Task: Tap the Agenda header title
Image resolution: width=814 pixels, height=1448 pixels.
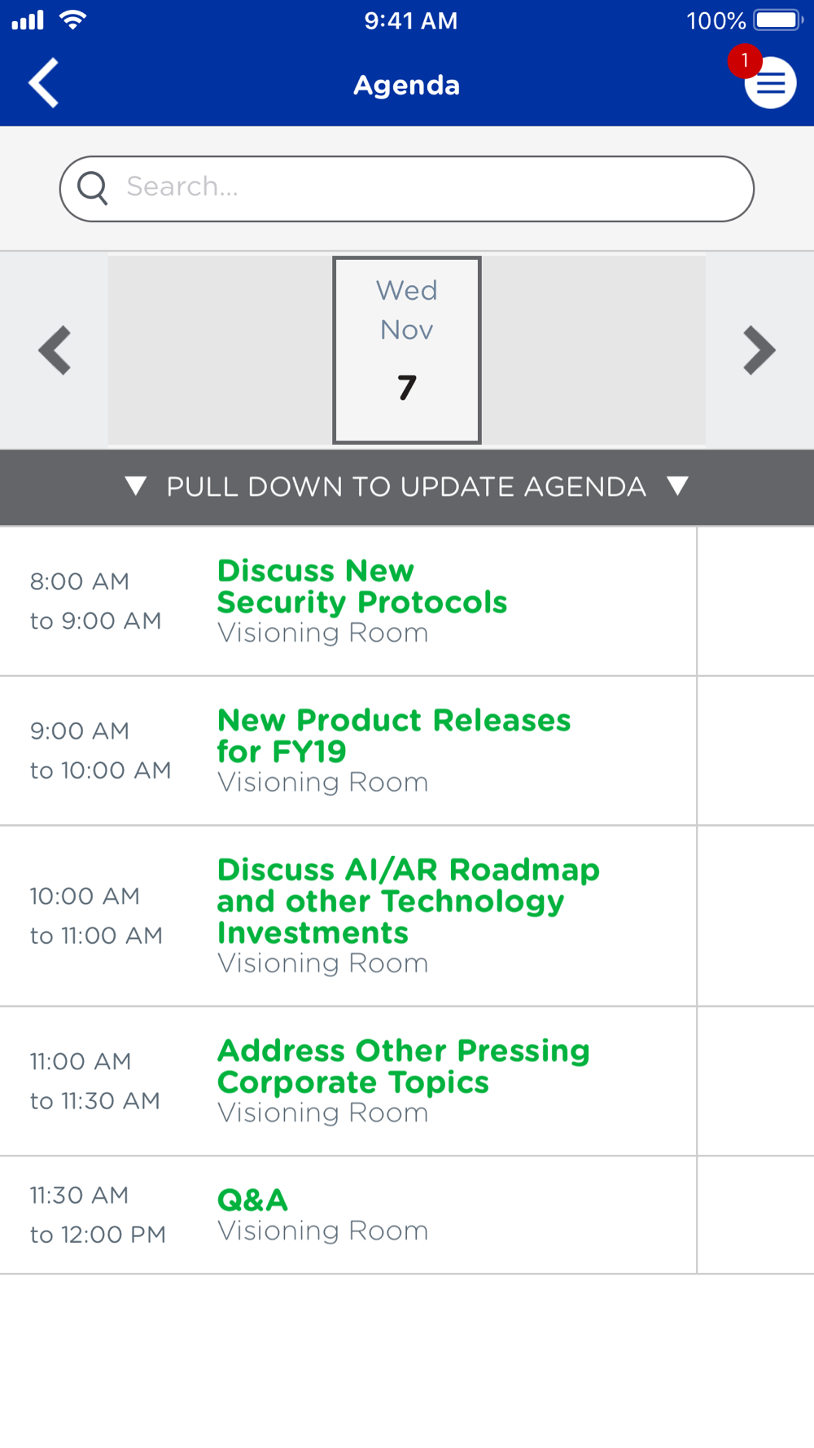Action: click(x=407, y=85)
